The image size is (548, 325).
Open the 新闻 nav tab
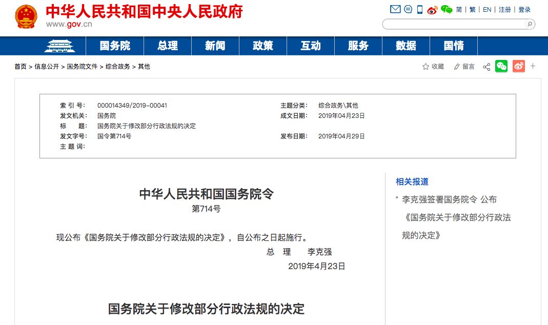215,46
